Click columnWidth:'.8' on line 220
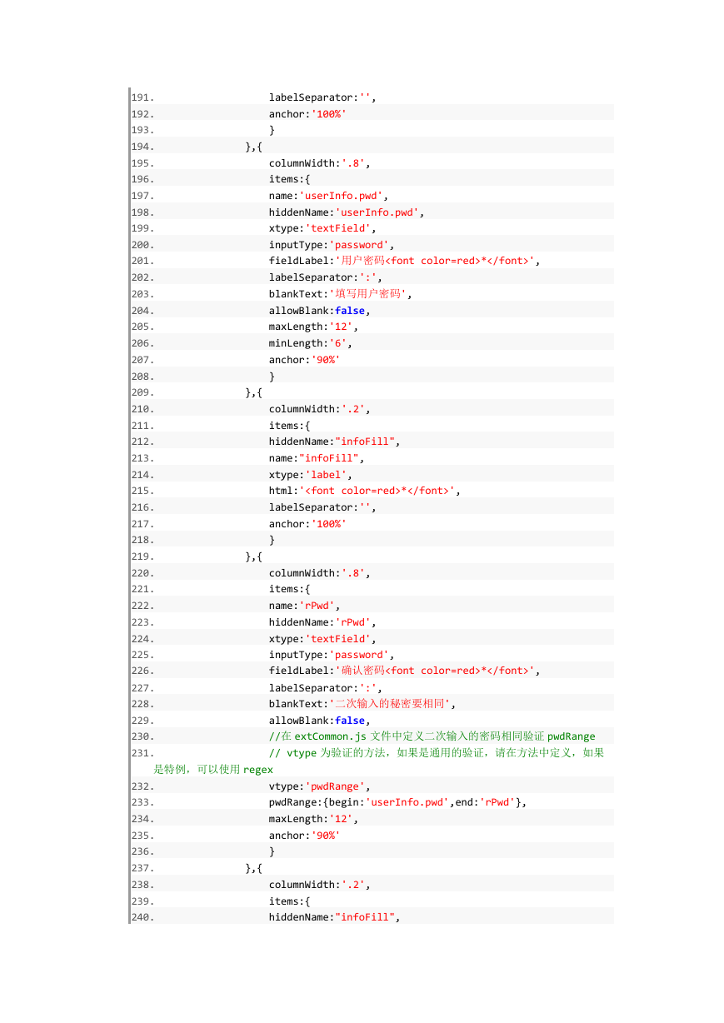Viewport: 724px width, 1023px height. click(320, 573)
